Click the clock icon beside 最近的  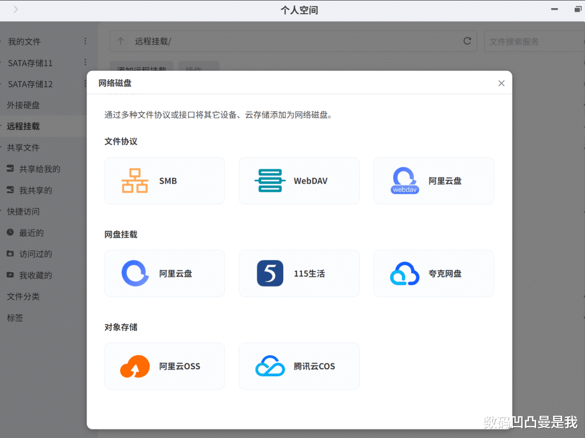click(10, 232)
